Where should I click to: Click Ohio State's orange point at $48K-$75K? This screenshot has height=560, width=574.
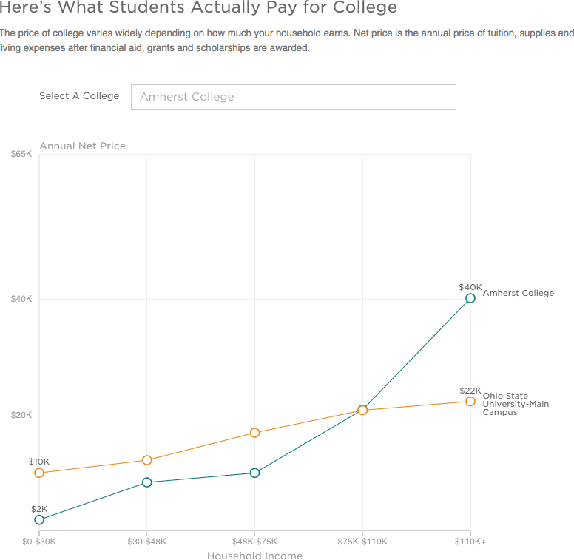tap(254, 433)
